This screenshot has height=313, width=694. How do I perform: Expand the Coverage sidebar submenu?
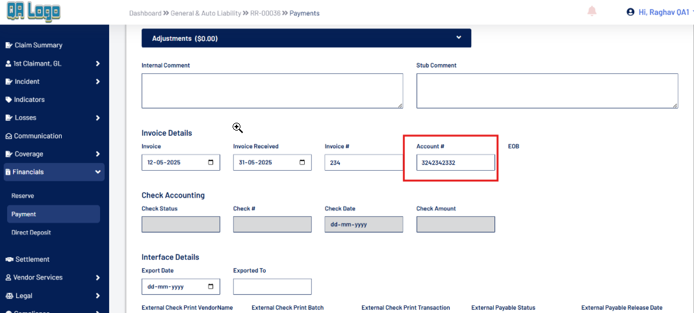point(97,155)
